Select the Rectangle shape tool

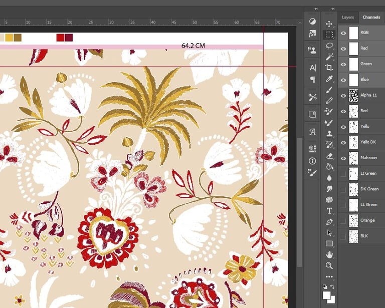click(x=329, y=243)
